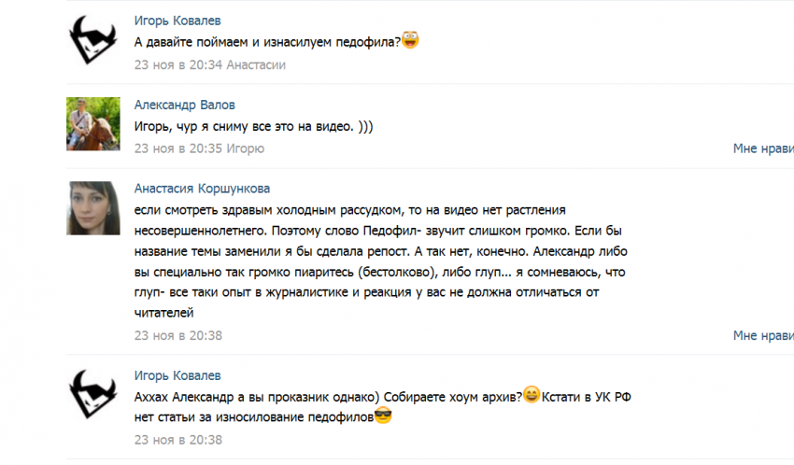This screenshot has height=465, width=794.
Task: Click Анастасия Коршункова's profile picture
Action: pyautogui.click(x=93, y=208)
